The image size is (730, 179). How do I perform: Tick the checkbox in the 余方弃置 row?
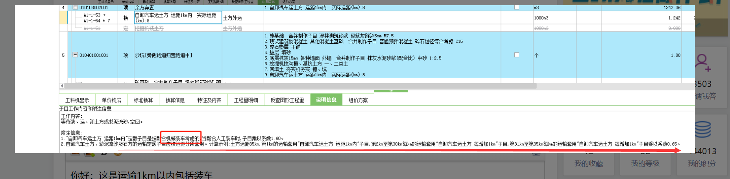pos(517,7)
